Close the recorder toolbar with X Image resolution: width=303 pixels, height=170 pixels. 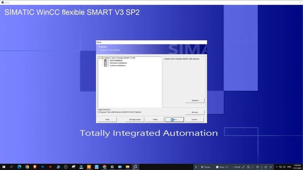(271, 167)
